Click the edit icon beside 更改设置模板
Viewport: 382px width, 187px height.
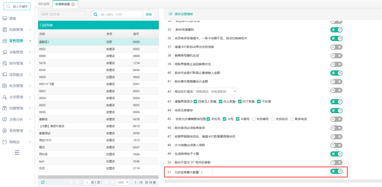(x=170, y=14)
